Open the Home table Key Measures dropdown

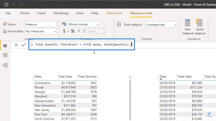(x=40, y=31)
